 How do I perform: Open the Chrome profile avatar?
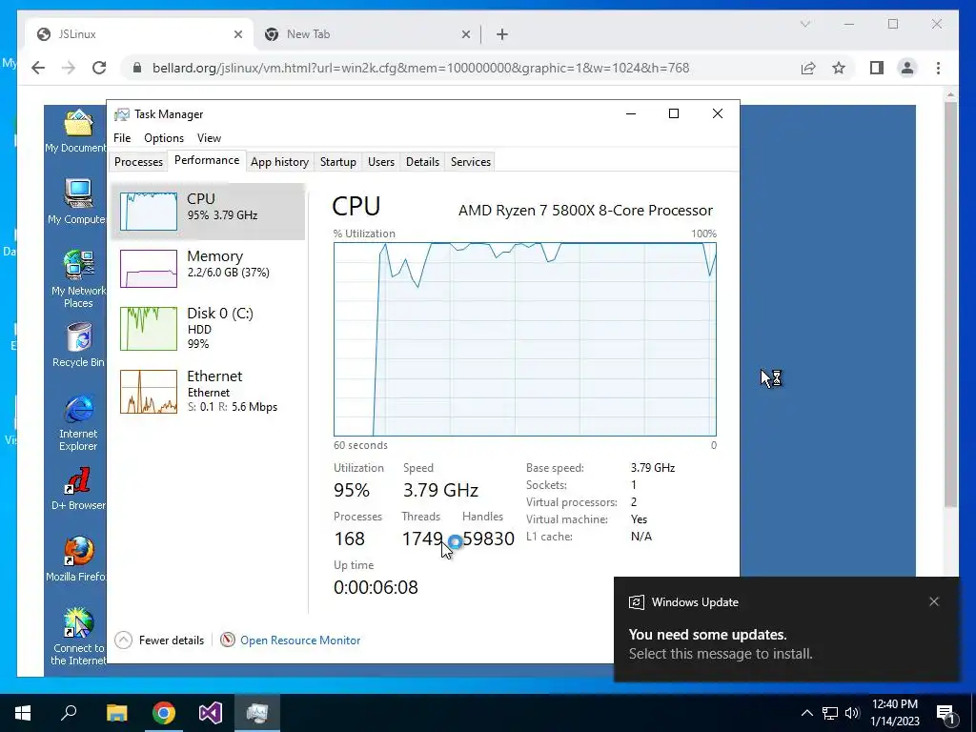pyautogui.click(x=907, y=68)
